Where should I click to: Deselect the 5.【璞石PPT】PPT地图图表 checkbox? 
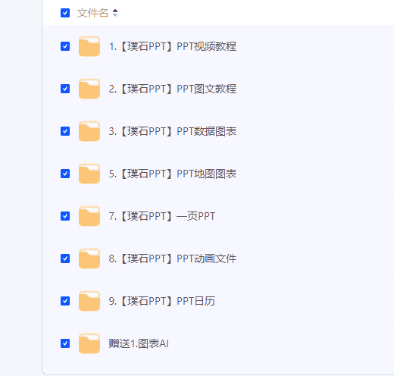pyautogui.click(x=65, y=174)
